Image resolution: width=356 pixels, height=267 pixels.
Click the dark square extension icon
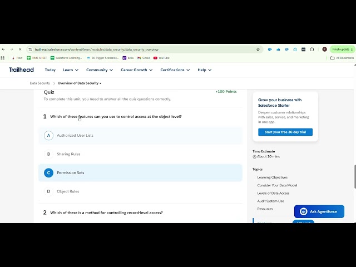coord(303,50)
